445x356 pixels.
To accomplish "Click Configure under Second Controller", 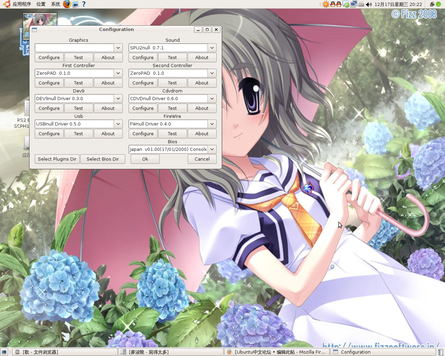I will [x=143, y=83].
